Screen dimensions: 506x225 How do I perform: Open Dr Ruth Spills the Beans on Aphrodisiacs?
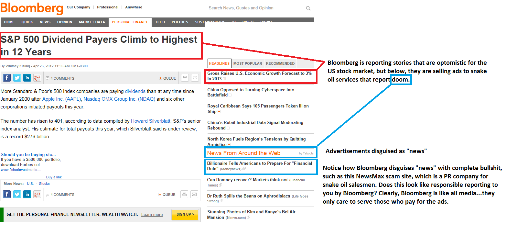click(x=249, y=196)
